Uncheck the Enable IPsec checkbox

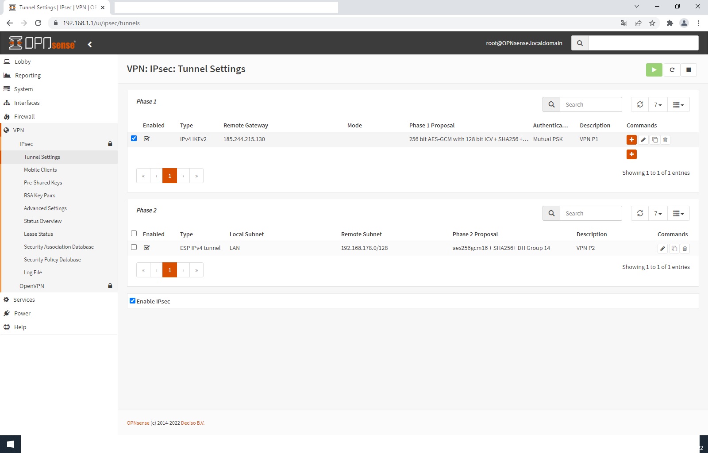pos(132,301)
